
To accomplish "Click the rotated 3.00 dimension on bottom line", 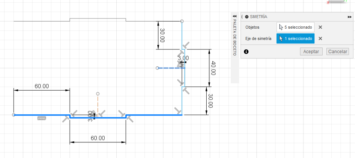I will (x=90, y=116).
